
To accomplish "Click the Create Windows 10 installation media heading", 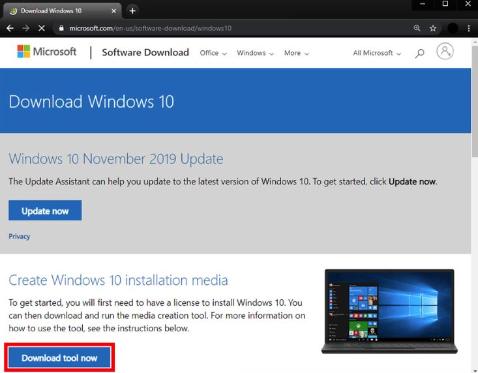I will coord(118,280).
